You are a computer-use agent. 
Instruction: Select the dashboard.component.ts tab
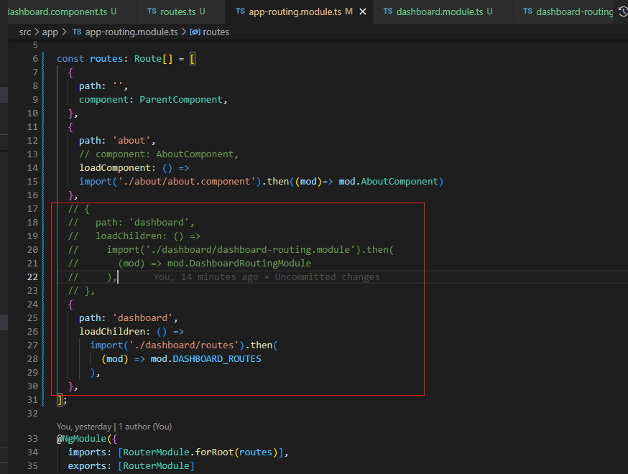click(x=57, y=11)
